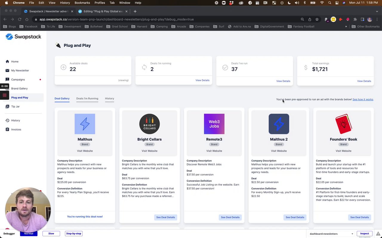Viewport: 382px width, 238px height.
Task: Bookmark this page with the star icon
Action: 317,19
